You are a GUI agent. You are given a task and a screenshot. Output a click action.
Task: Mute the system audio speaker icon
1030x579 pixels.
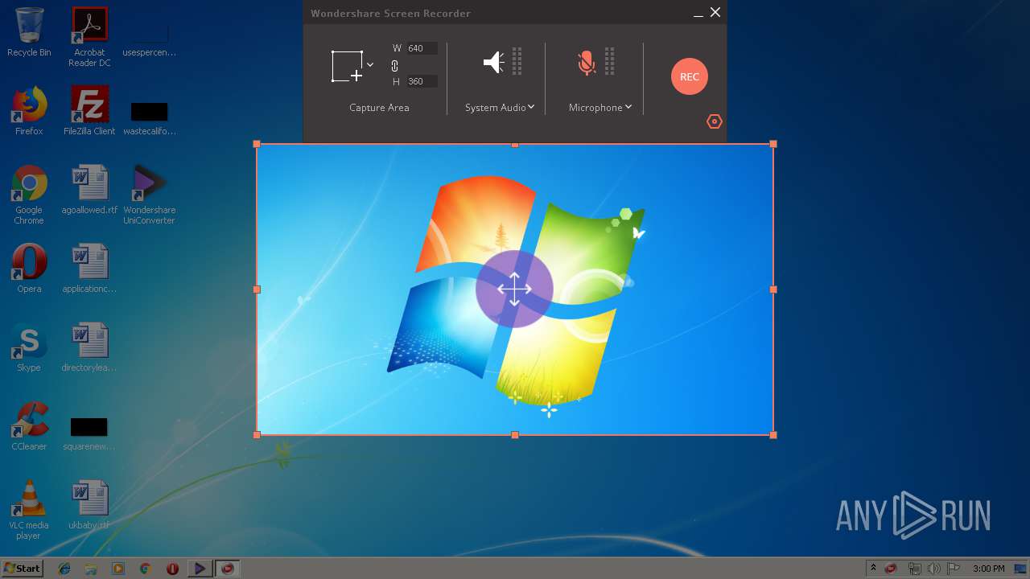493,62
